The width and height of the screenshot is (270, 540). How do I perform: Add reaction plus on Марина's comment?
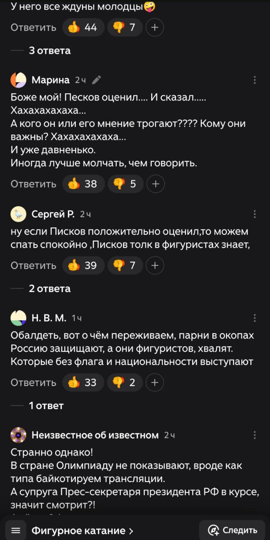coord(156,184)
